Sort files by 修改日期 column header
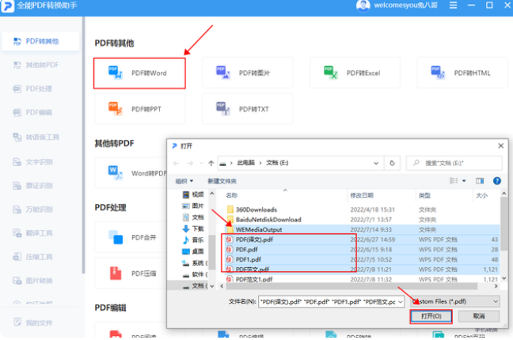 coord(361,195)
